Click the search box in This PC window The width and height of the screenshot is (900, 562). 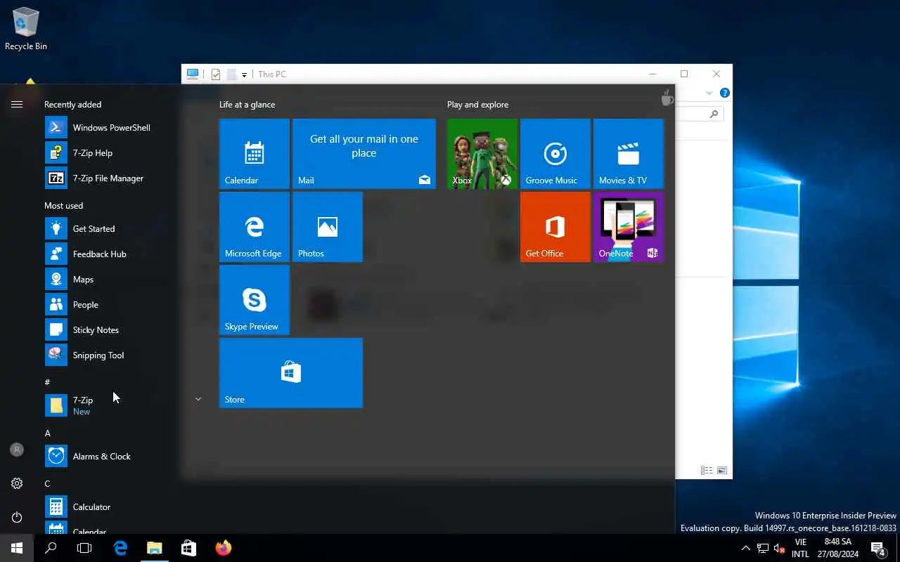699,114
